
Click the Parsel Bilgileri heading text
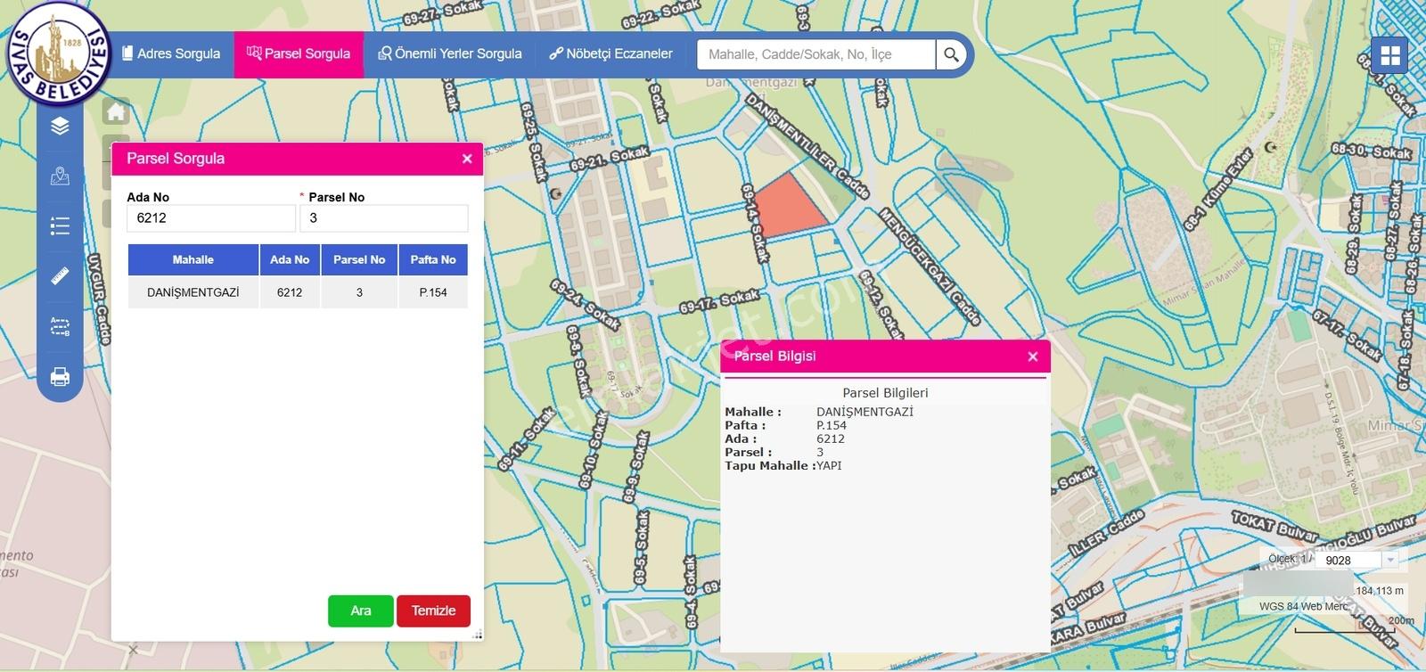[x=885, y=392]
